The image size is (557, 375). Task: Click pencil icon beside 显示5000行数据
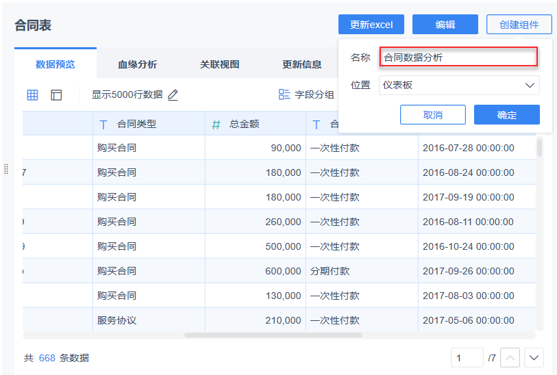[173, 95]
